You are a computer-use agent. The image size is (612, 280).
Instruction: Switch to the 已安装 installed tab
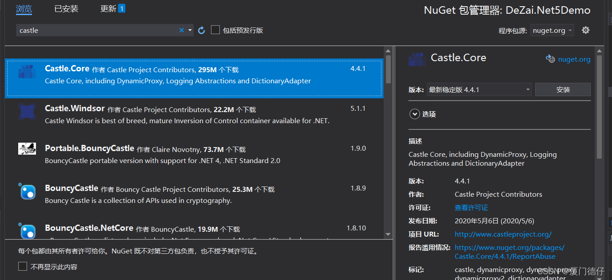coord(66,8)
